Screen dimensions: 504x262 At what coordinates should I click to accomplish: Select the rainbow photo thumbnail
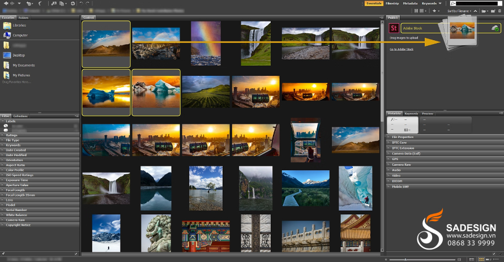click(x=206, y=44)
